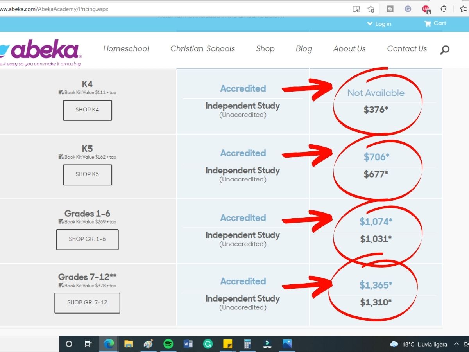Open the Favorites list in toolbar
The width and height of the screenshot is (469, 352).
[x=464, y=9]
